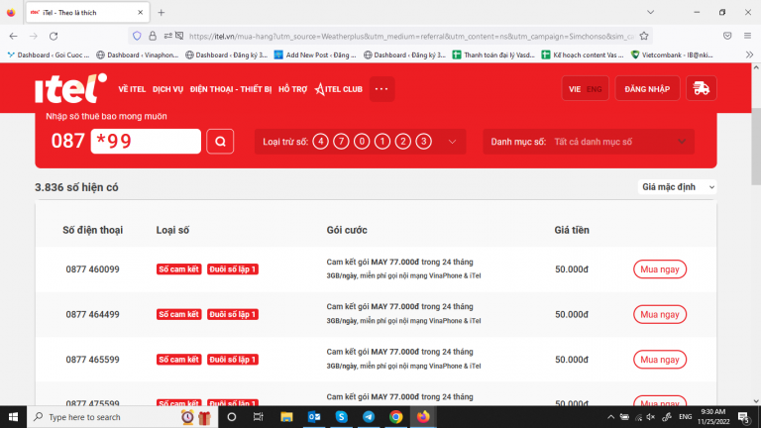This screenshot has width=761, height=428.
Task: Toggle excluded digit 4
Action: coord(320,142)
